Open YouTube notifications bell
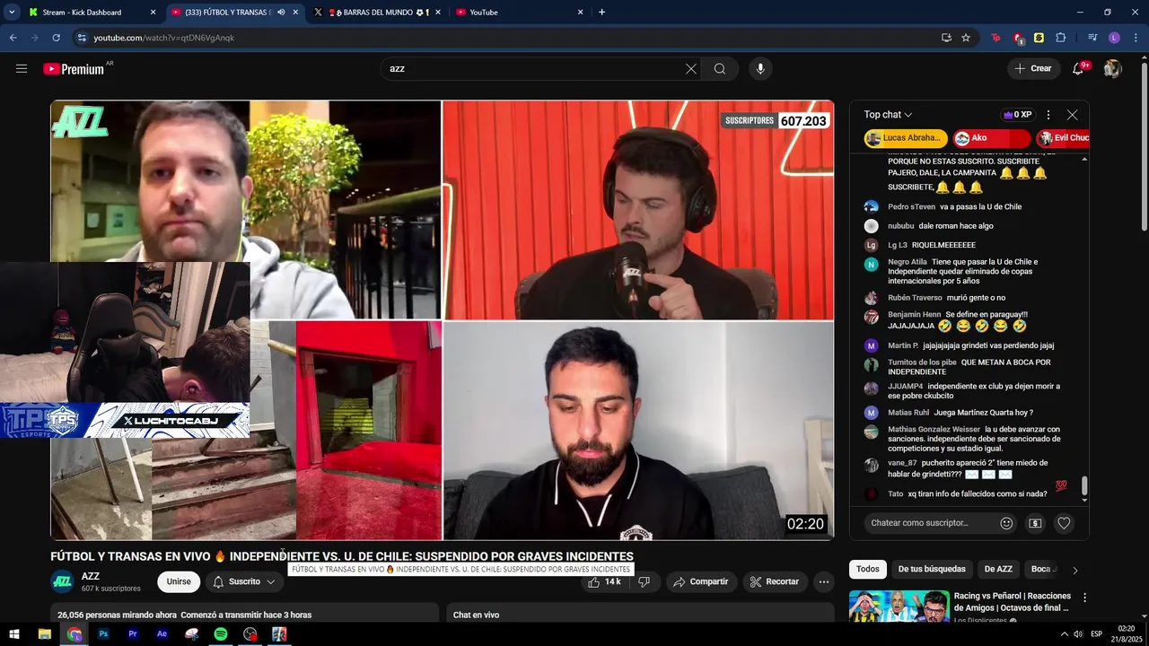The height and width of the screenshot is (646, 1149). (x=1078, y=69)
